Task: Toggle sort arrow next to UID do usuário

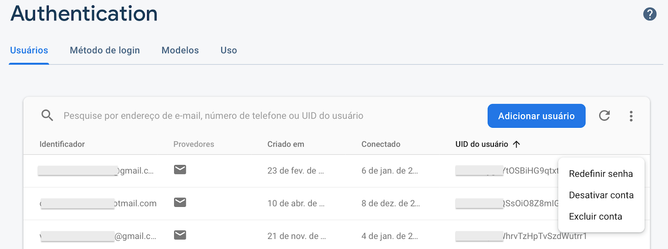Action: click(516, 144)
